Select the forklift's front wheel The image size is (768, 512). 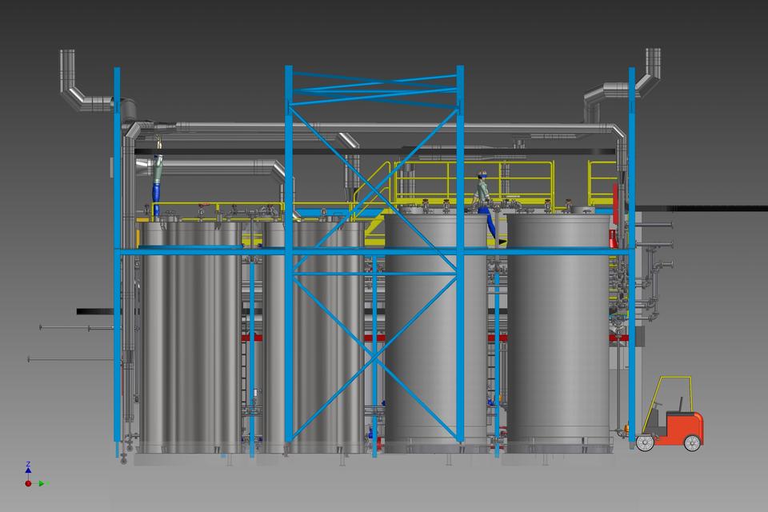point(645,442)
